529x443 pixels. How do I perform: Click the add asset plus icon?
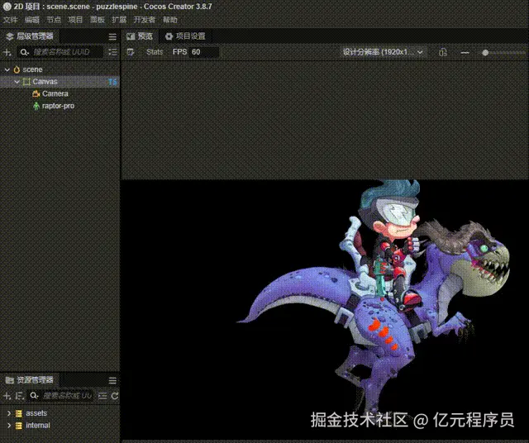7,396
